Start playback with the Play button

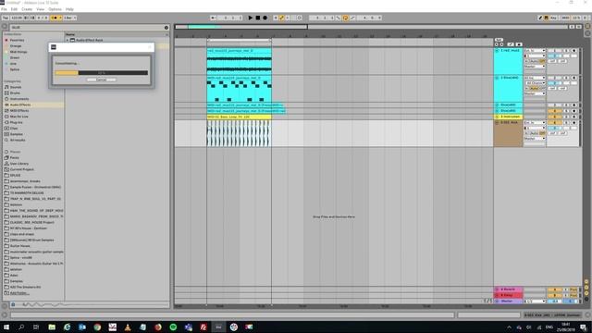[251, 18]
